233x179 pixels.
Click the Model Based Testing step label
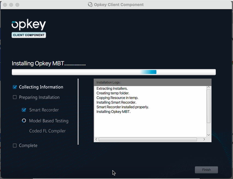click(49, 121)
